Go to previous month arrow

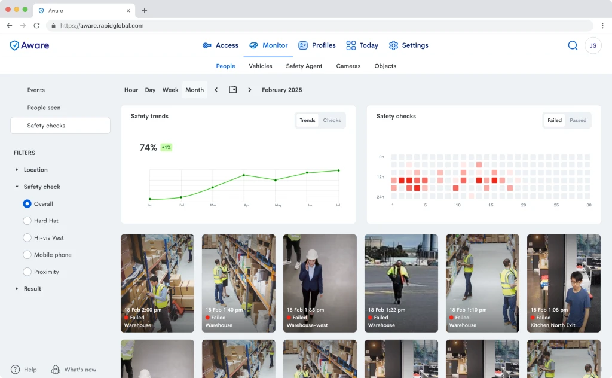(216, 90)
